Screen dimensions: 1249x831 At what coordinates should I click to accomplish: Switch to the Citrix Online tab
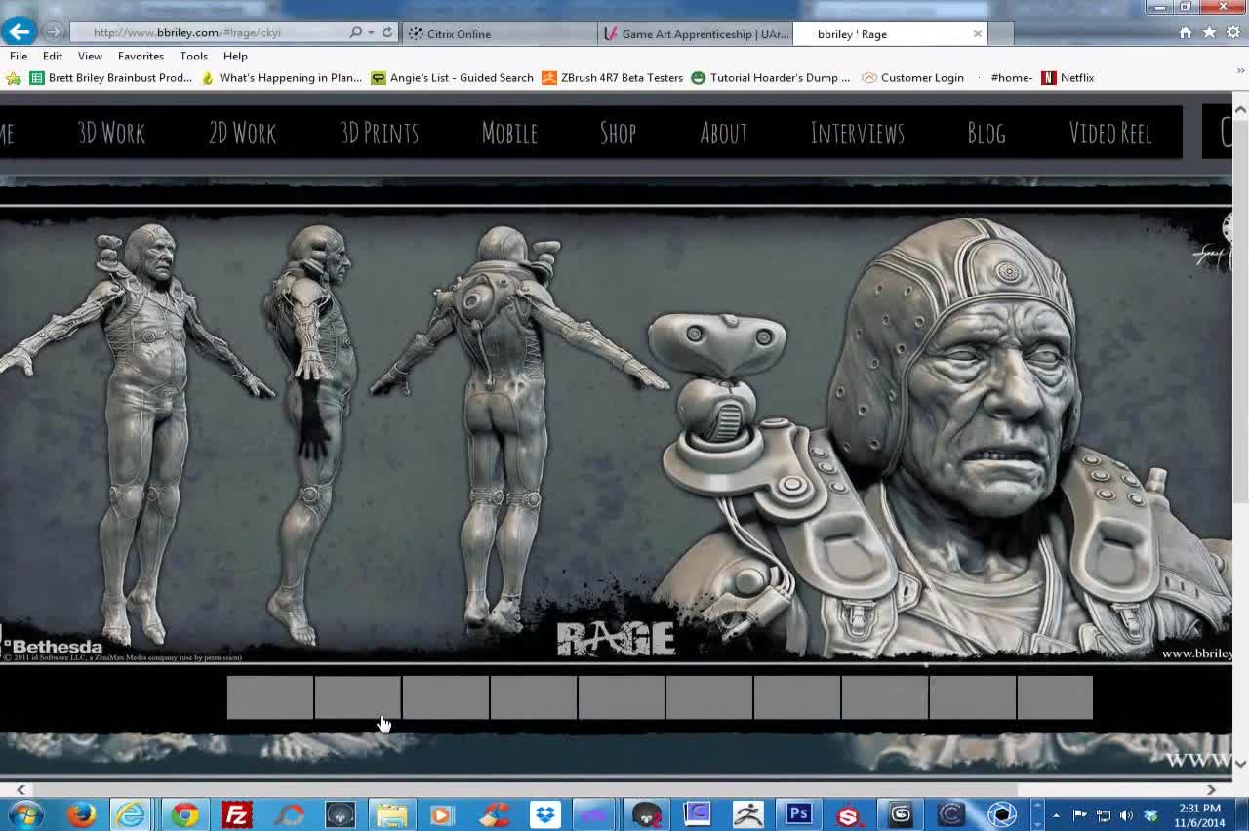click(x=499, y=34)
